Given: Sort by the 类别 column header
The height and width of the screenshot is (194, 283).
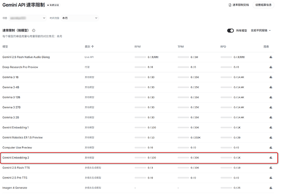Looking at the screenshot, I should pyautogui.click(x=89, y=47).
